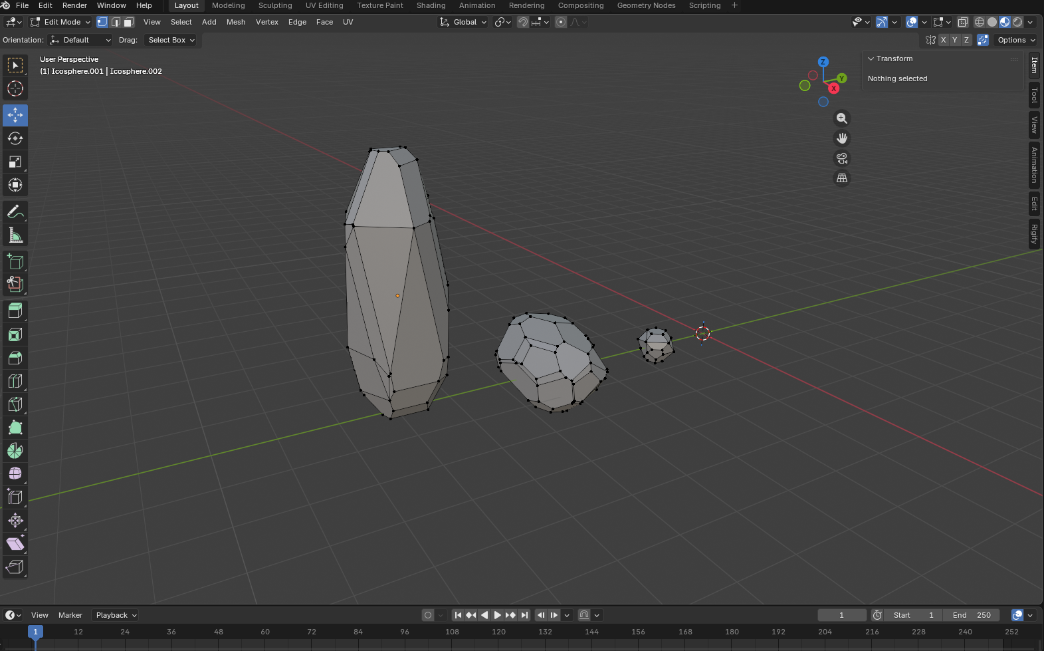Switch to orthographic grid view icon
Screen dimensions: 1044x651
(842, 178)
